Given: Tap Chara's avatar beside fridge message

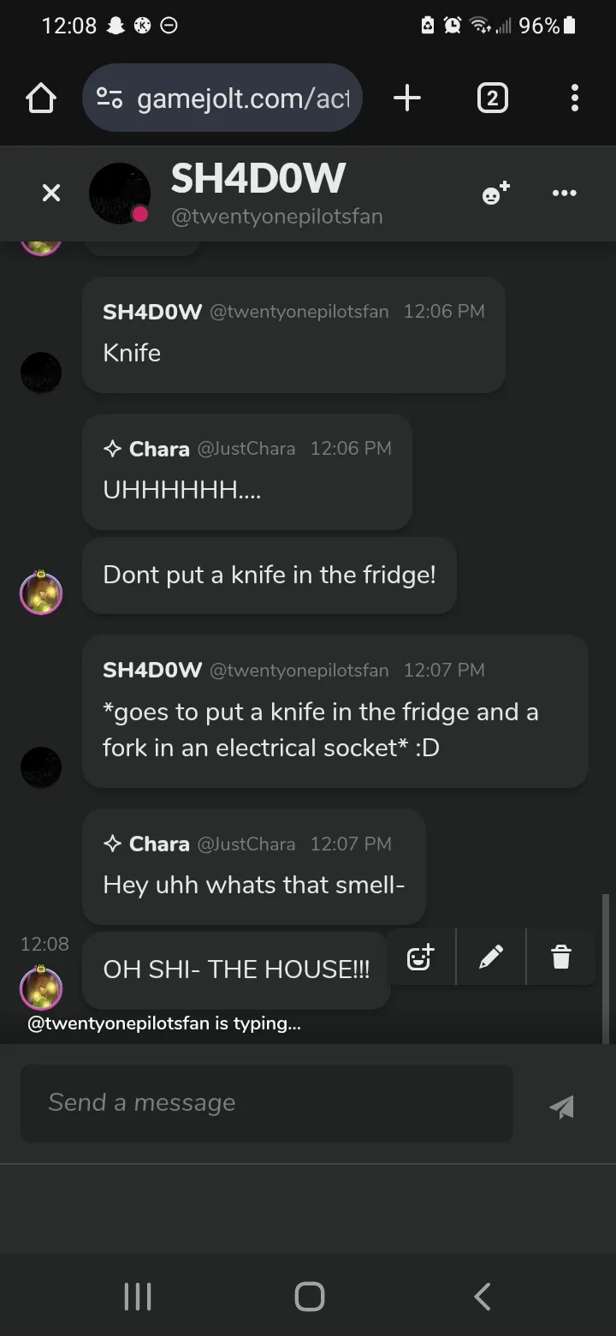Looking at the screenshot, I should tap(41, 592).
